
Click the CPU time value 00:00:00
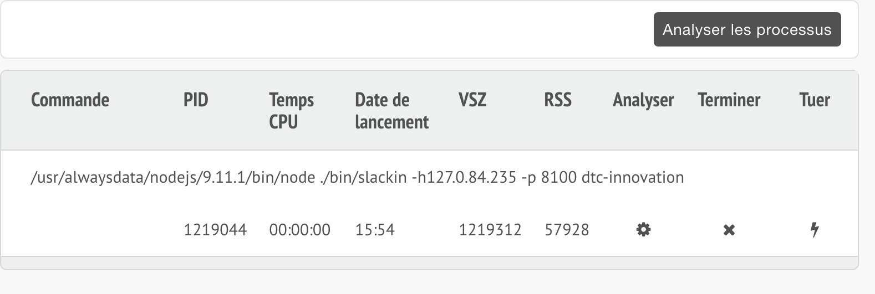[x=299, y=230]
